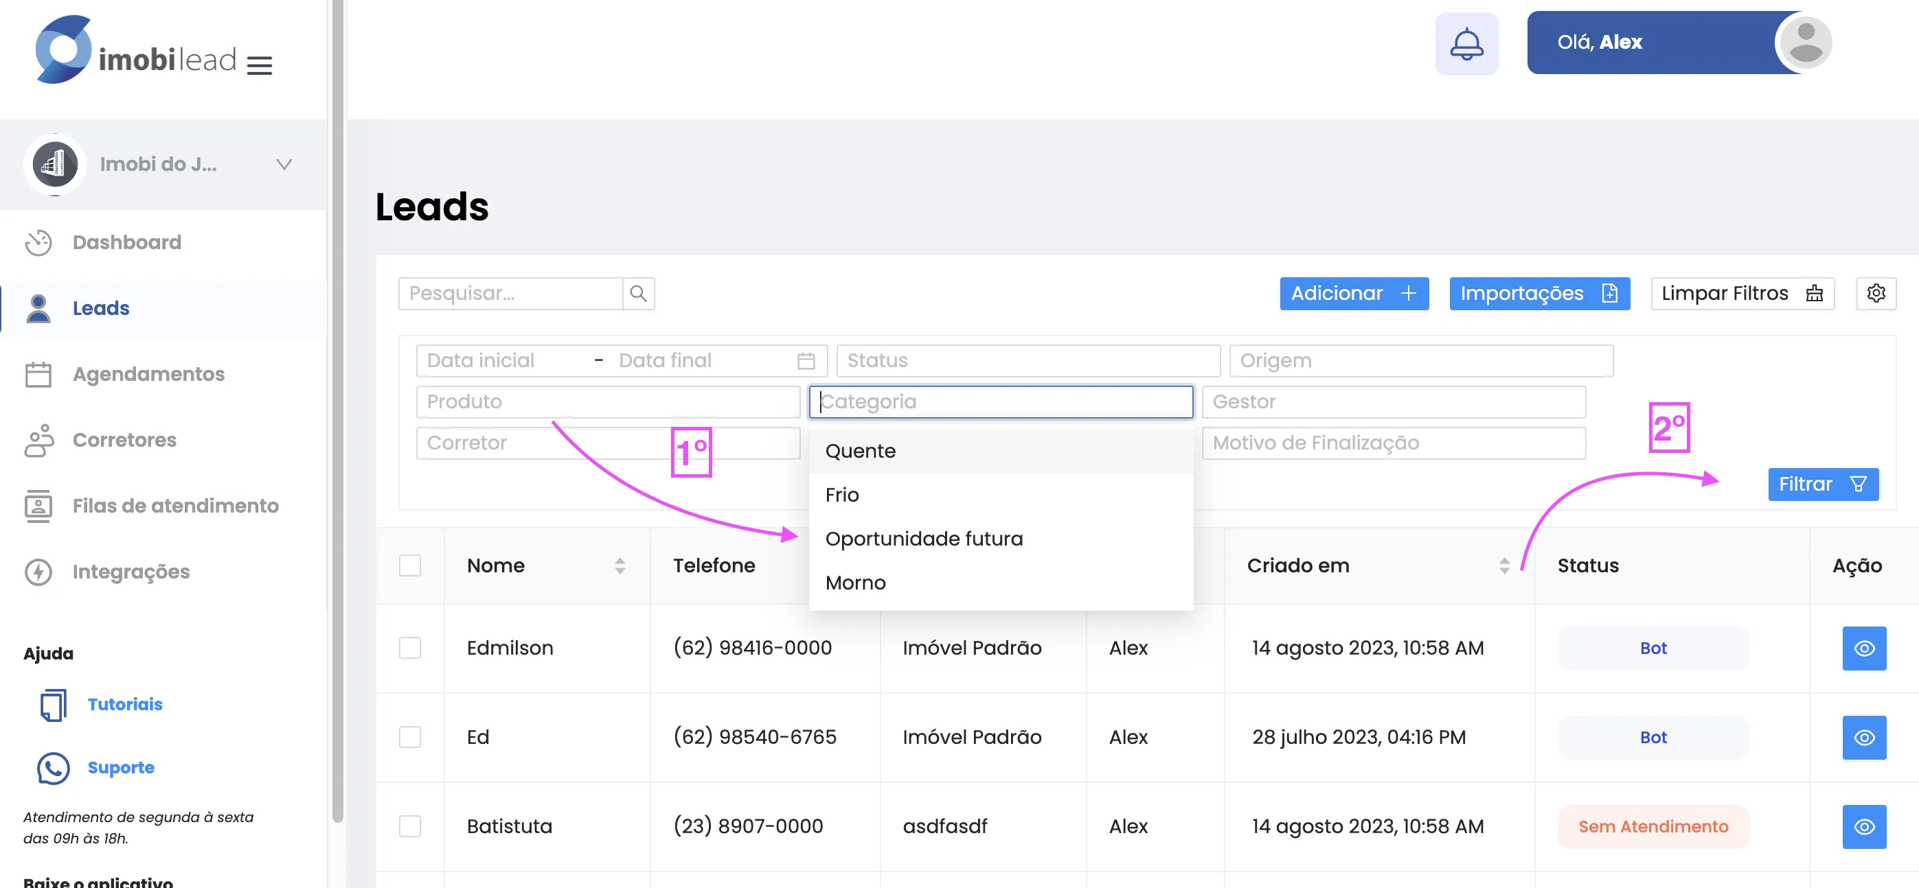
Task: Open the Status filter dropdown
Action: coord(1028,361)
